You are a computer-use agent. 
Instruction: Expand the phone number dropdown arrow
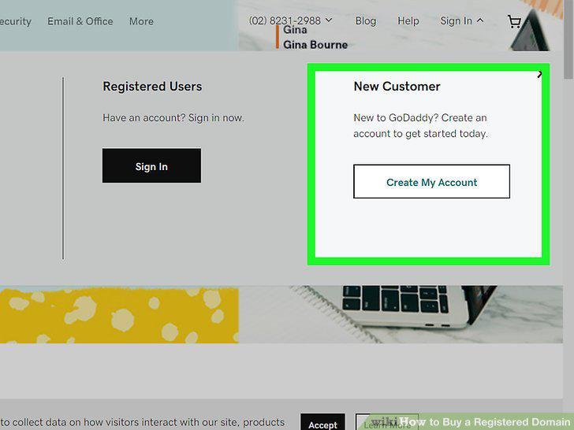(329, 20)
